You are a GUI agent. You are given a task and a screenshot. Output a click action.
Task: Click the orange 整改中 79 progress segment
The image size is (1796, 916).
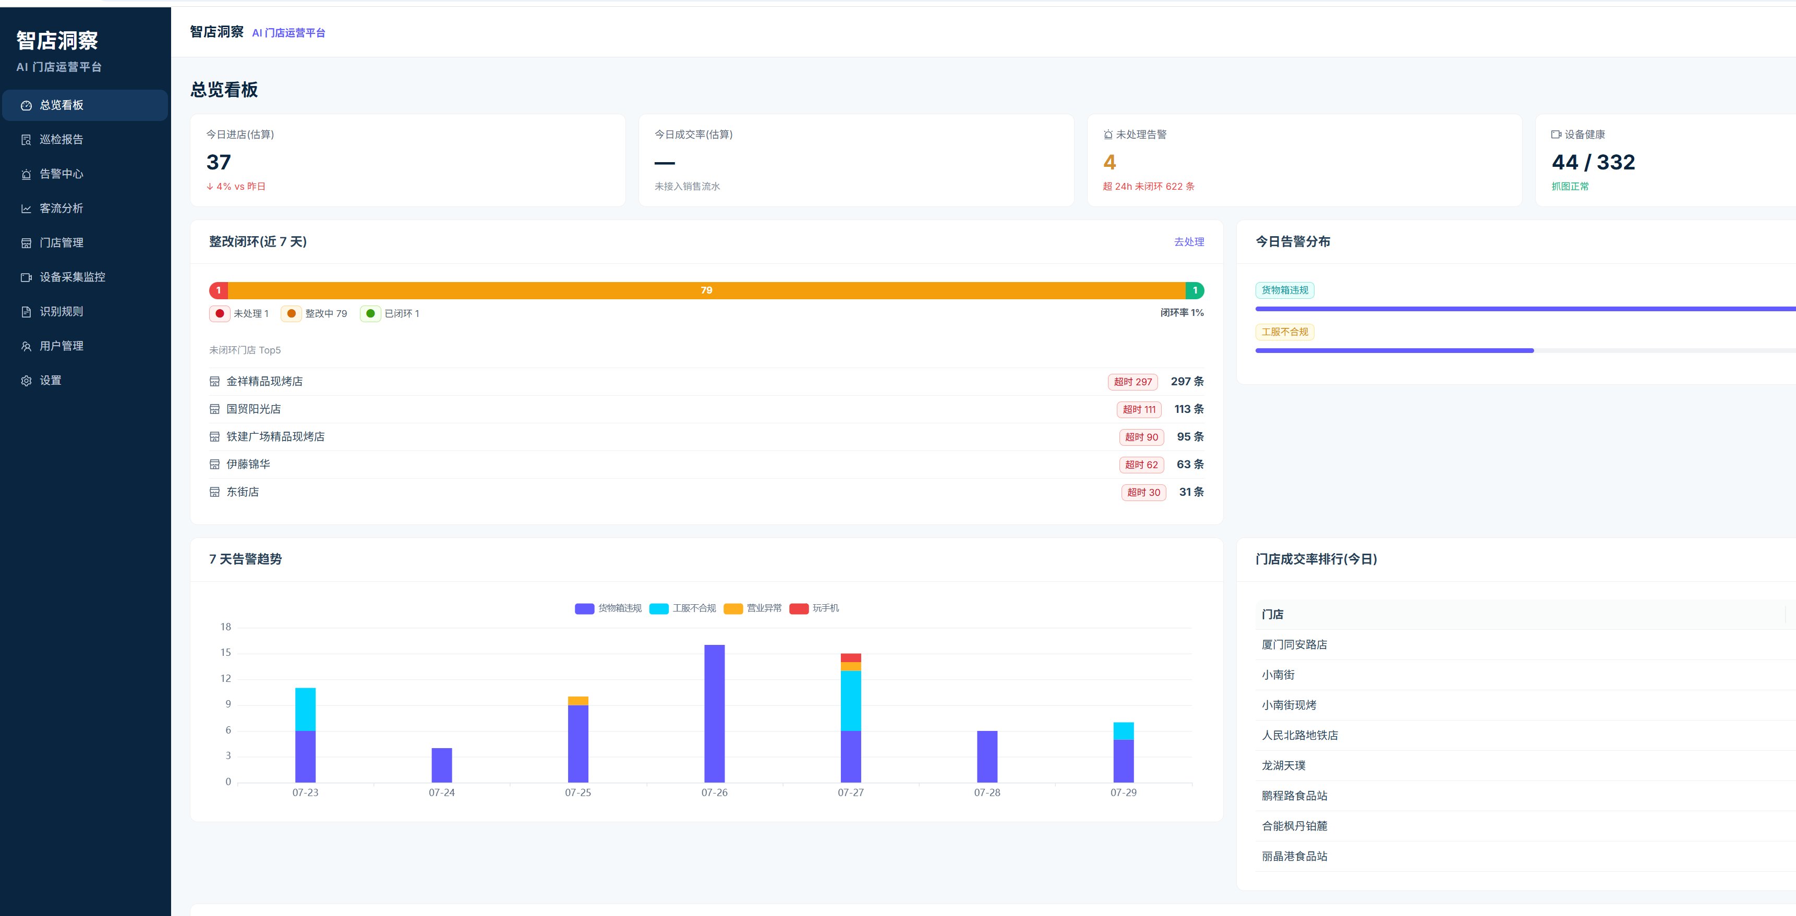(706, 290)
